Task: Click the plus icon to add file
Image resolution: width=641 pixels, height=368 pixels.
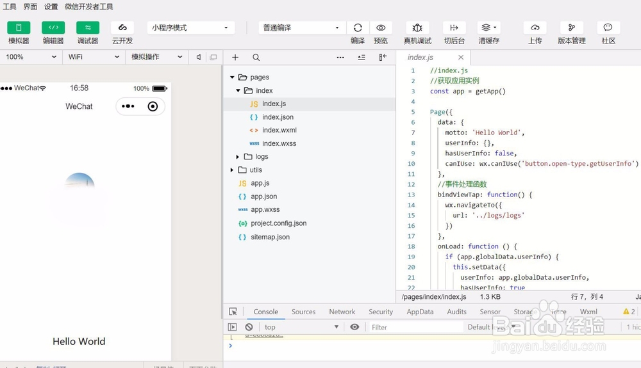Action: (235, 58)
